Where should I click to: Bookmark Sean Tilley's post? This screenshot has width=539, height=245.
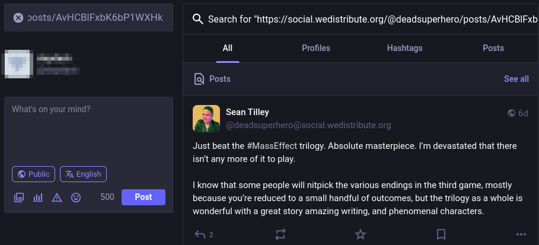click(x=441, y=235)
